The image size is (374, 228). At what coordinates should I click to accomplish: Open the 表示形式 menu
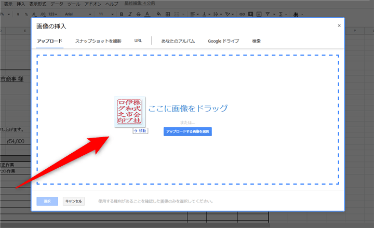tap(38, 4)
